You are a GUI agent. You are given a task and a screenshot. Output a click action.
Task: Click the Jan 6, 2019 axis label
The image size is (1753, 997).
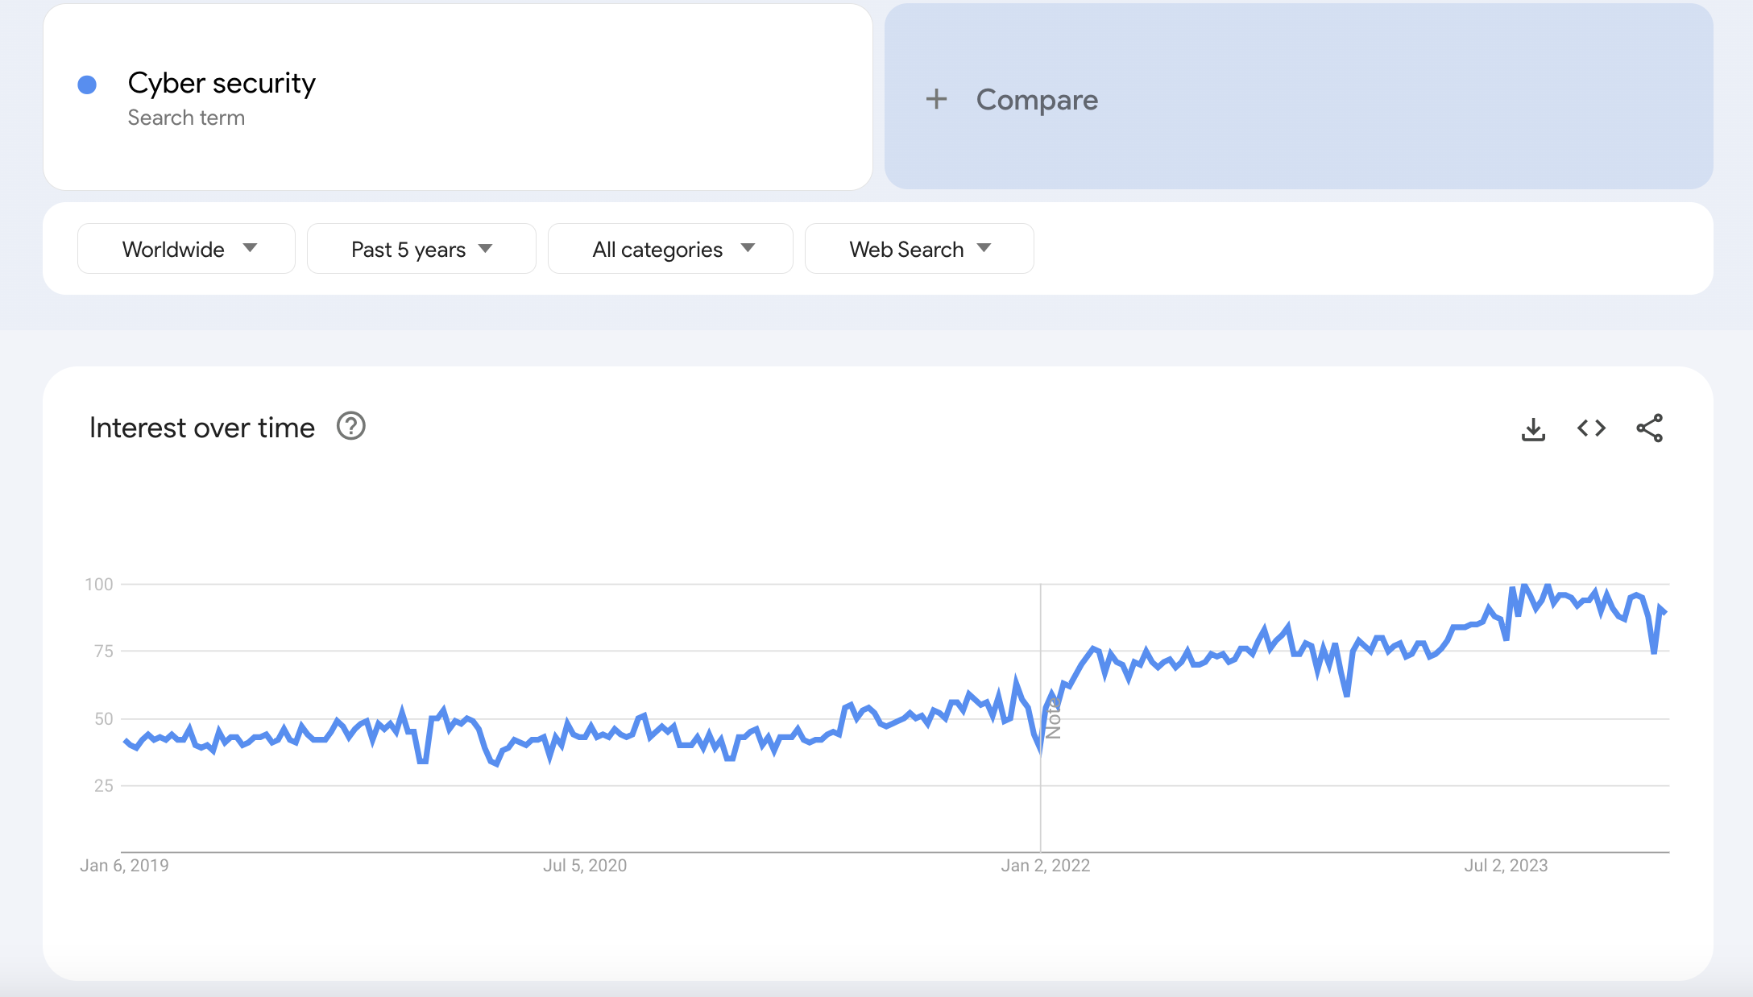click(124, 866)
